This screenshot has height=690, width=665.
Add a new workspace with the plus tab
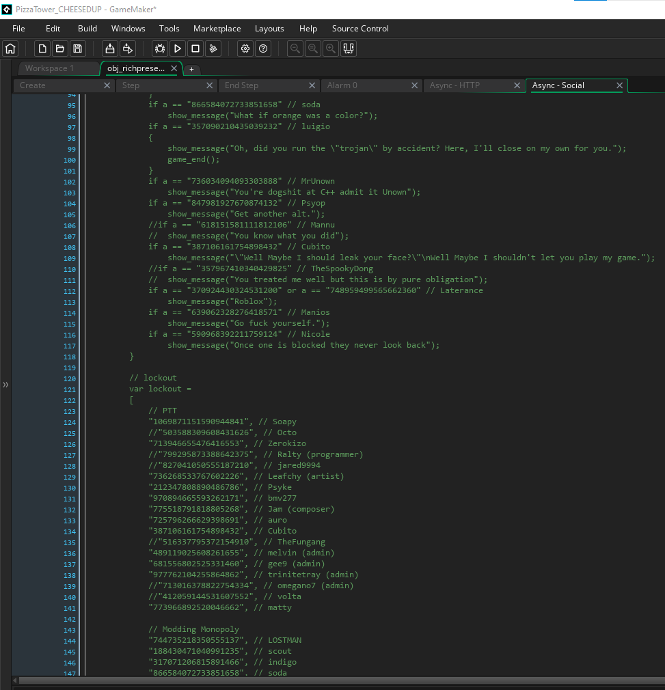191,69
